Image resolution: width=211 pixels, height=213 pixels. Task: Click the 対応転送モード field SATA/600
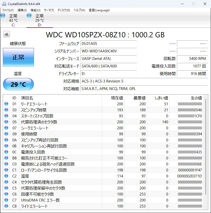pyautogui.click(x=109, y=66)
